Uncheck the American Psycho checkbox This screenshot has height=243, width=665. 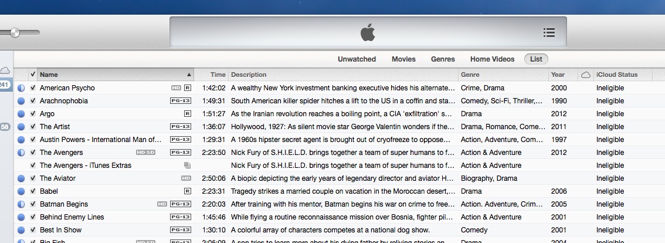tap(33, 88)
